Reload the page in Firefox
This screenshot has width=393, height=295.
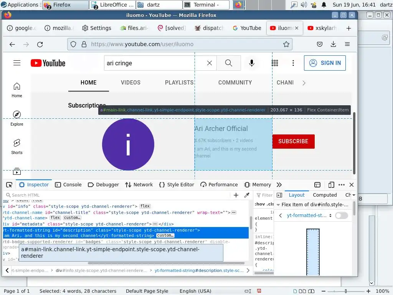click(40, 45)
